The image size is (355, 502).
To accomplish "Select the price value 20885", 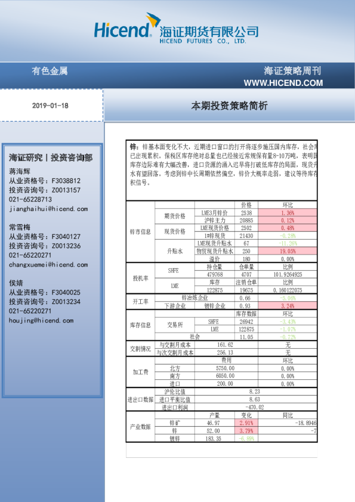I will click(246, 221).
